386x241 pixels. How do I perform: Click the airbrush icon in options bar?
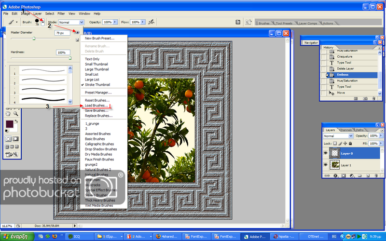(x=151, y=22)
